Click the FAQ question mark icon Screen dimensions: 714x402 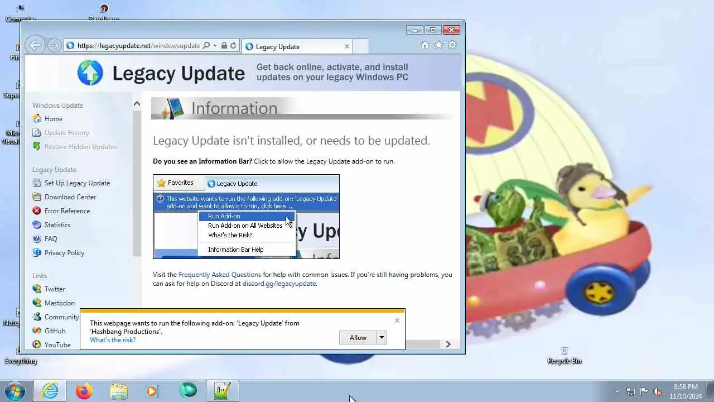tap(37, 238)
